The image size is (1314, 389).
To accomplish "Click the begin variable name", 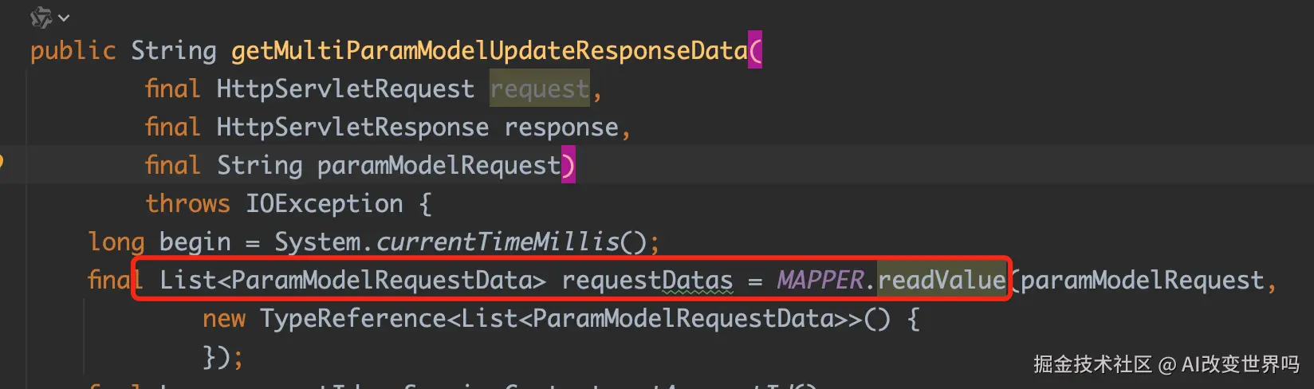I will click(x=195, y=242).
